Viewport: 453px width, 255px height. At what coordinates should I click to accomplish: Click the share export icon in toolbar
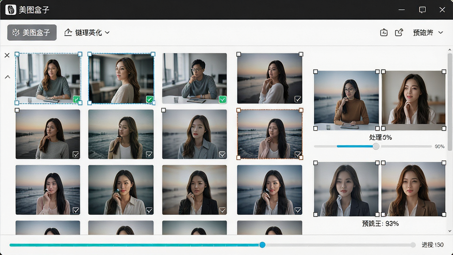click(x=399, y=32)
